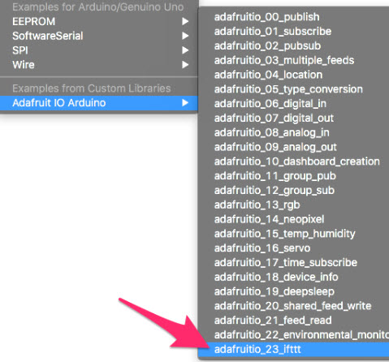The width and height of the screenshot is (389, 362).
Task: Expand the SoftwareSerial submenu arrow
Action: point(185,36)
